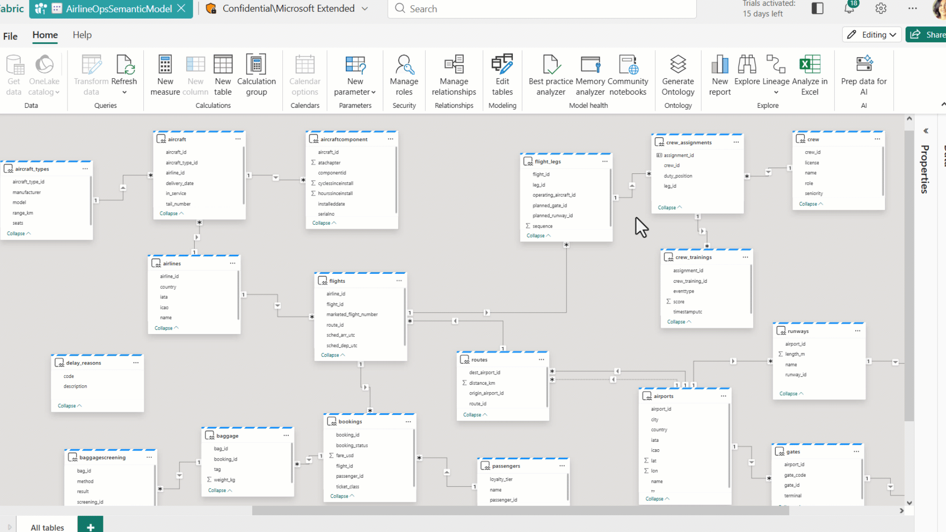
Task: Open the Calculation group tool
Action: [256, 74]
